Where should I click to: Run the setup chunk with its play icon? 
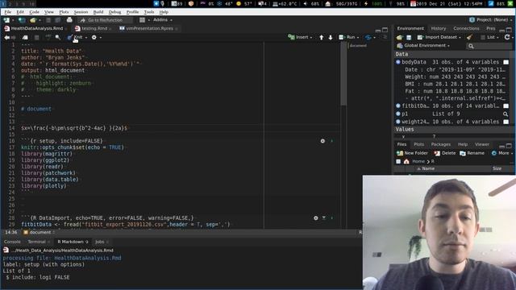(x=331, y=141)
